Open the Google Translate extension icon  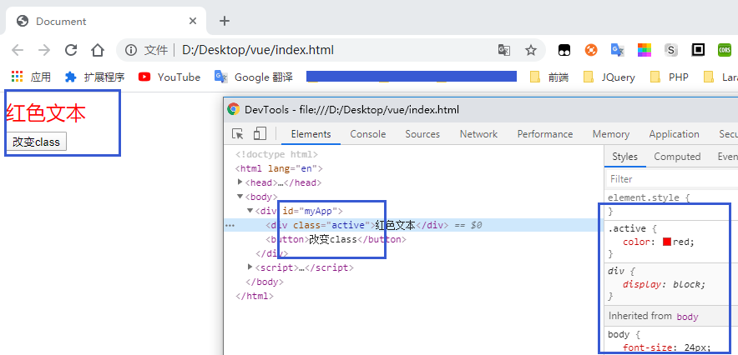pos(618,50)
